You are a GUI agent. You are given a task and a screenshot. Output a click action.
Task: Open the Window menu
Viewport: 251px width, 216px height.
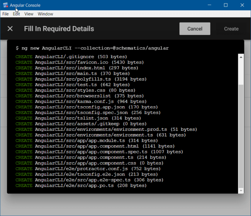tap(46, 14)
